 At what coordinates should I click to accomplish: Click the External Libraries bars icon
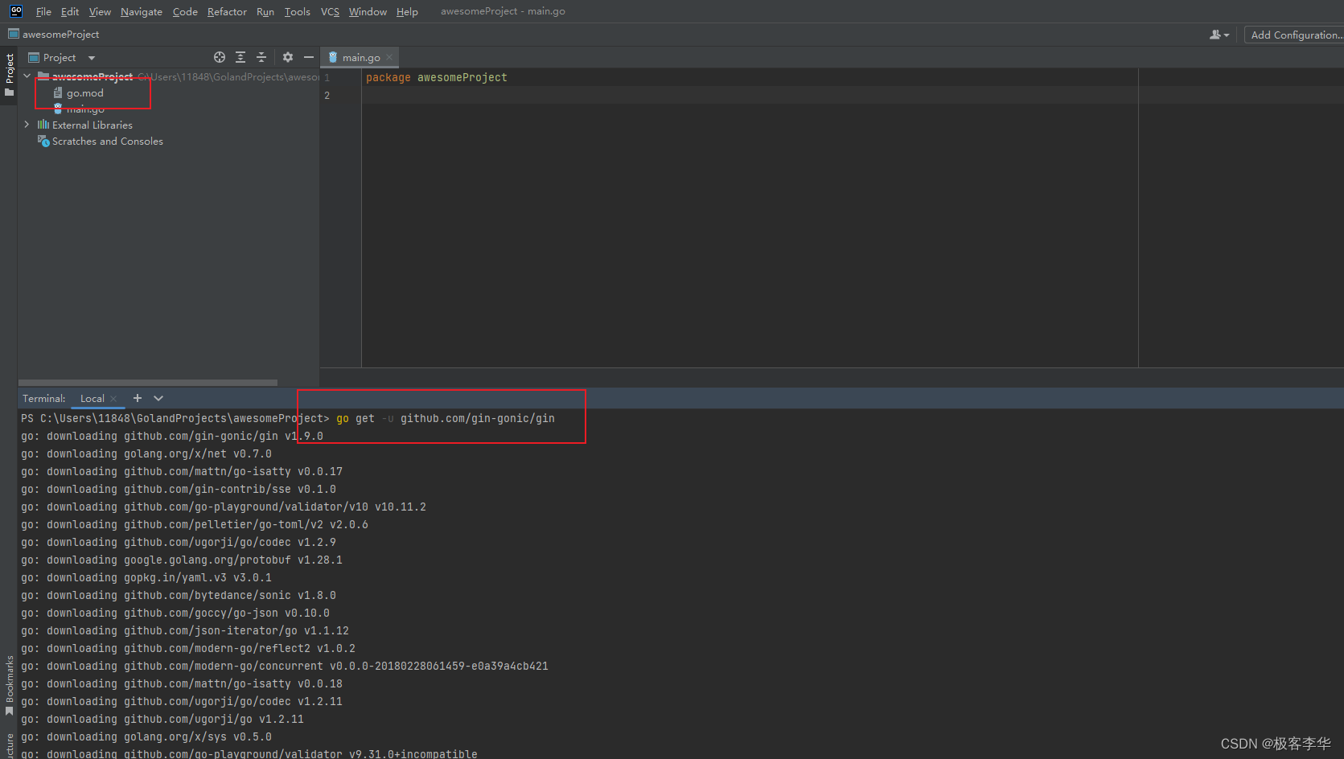43,125
